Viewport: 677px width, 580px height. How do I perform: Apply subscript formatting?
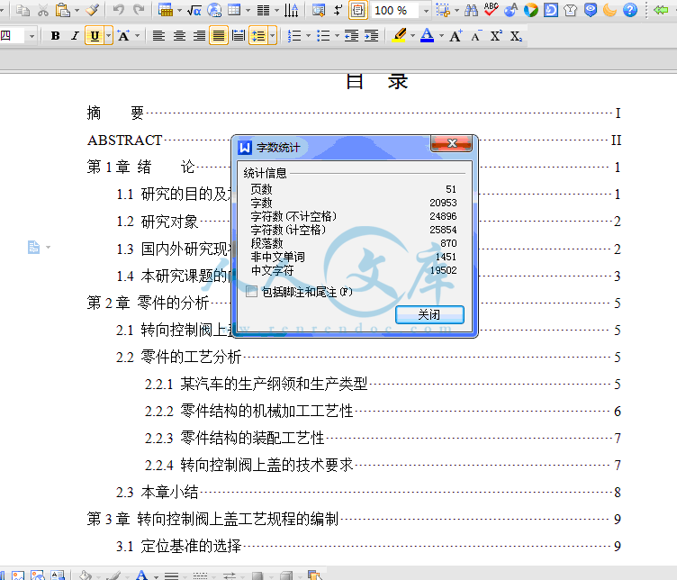pyautogui.click(x=516, y=36)
